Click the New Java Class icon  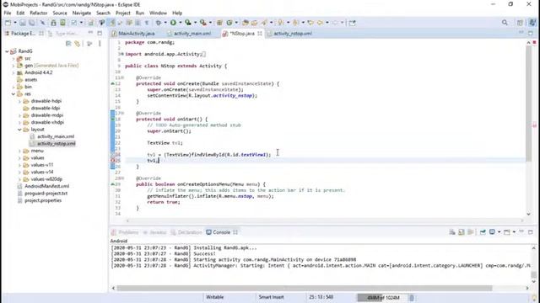[229, 23]
